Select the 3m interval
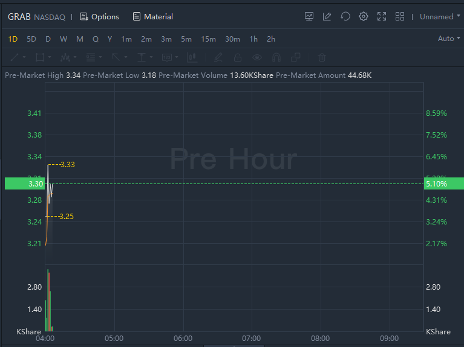Image resolution: width=464 pixels, height=347 pixels. (166, 39)
